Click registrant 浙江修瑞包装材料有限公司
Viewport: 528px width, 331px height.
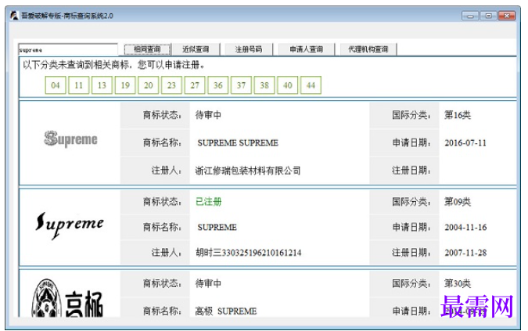coord(248,171)
